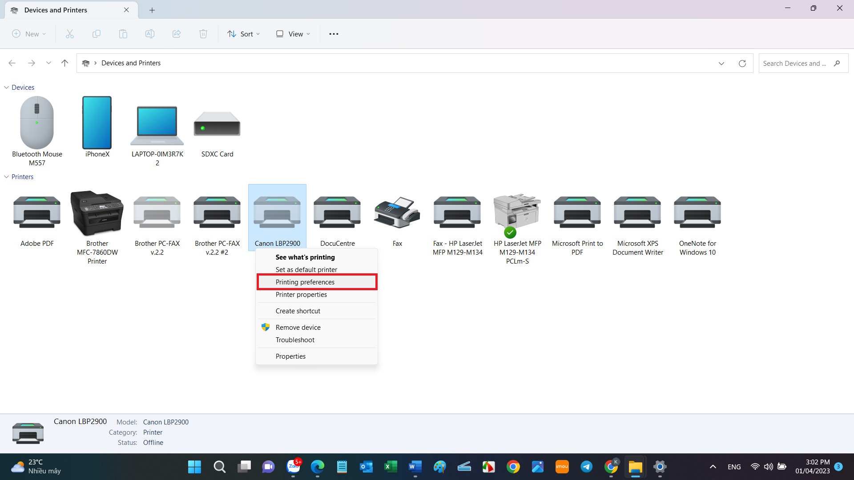854x480 pixels.
Task: Collapse the Printers group
Action: pyautogui.click(x=6, y=177)
